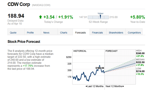Click the Last 12 Months label
Viewport: 153px width, 92px height.
pyautogui.click(x=95, y=86)
